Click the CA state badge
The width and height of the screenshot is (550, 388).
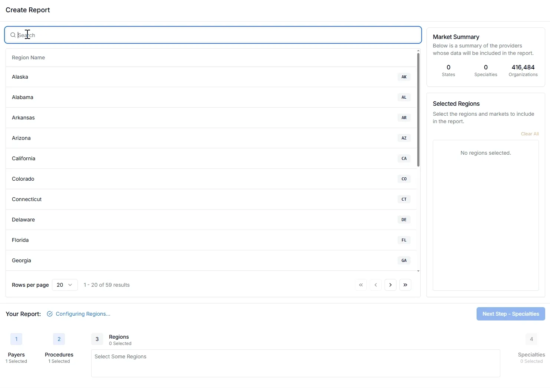click(x=404, y=158)
